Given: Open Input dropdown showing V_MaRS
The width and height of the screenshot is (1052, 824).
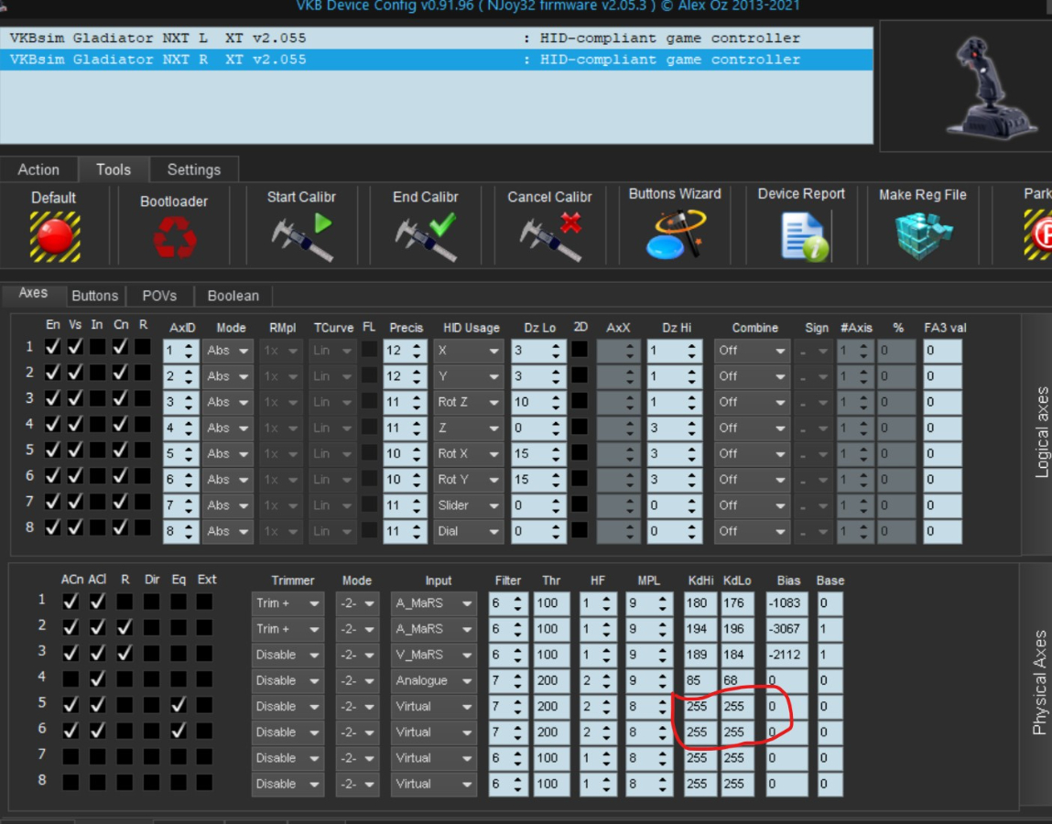Looking at the screenshot, I should point(434,655).
